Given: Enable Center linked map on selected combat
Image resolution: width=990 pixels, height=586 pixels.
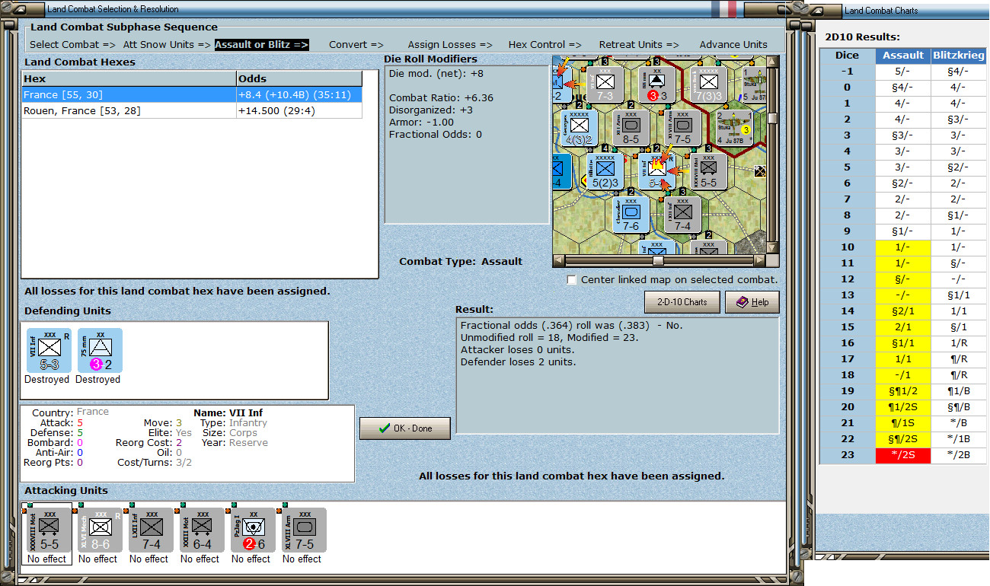Looking at the screenshot, I should click(x=572, y=280).
